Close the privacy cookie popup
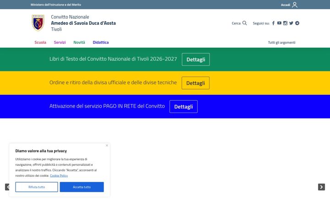 (107, 146)
